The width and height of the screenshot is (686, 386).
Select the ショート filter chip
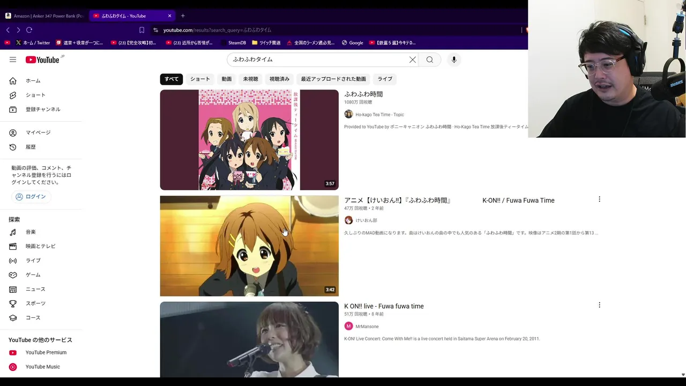click(200, 79)
